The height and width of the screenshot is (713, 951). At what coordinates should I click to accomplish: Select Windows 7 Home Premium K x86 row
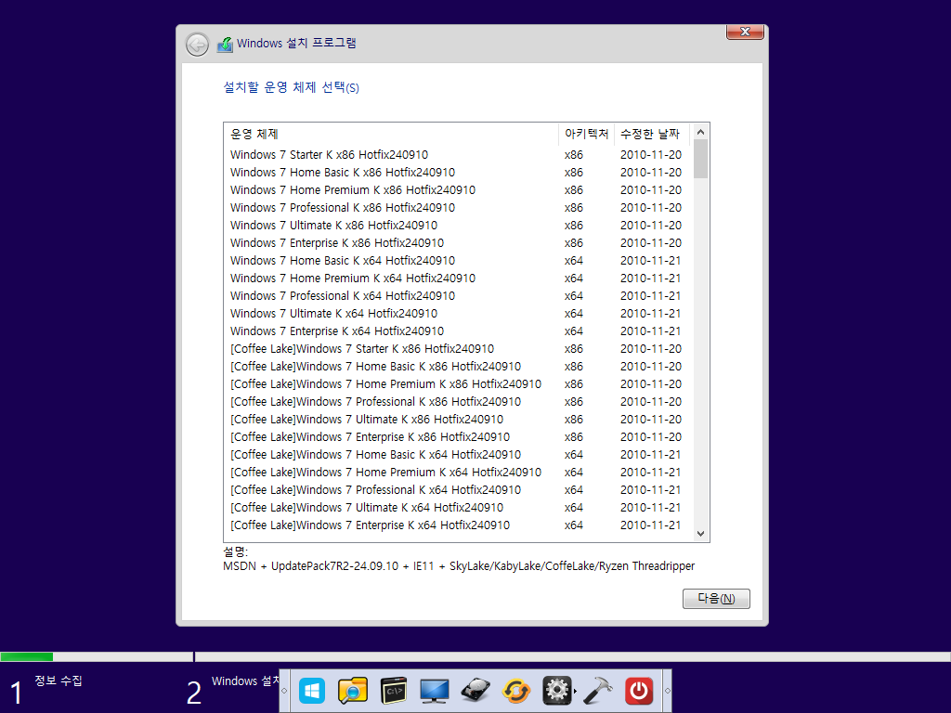tap(458, 189)
